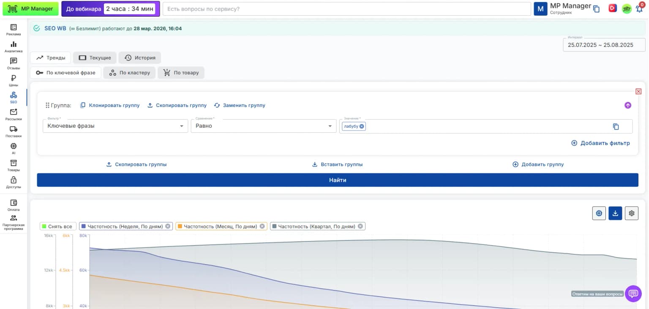The height and width of the screenshot is (309, 649).
Task: Open the Рассылки sidebar section
Action: (14, 115)
